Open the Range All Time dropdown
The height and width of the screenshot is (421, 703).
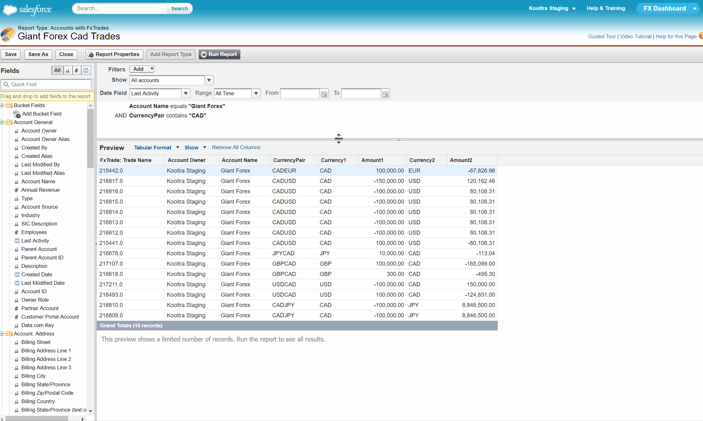point(256,93)
